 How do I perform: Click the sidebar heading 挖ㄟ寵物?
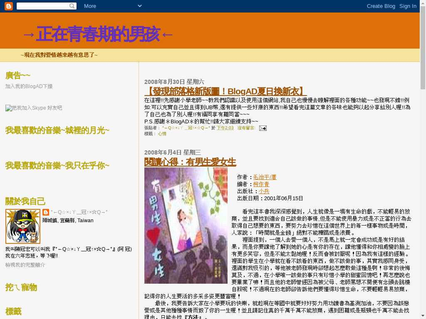point(21,287)
